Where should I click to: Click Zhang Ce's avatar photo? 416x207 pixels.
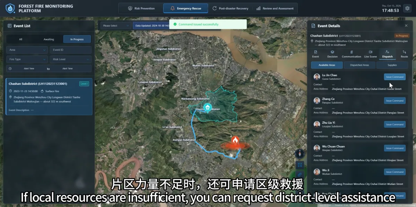[x=317, y=101]
